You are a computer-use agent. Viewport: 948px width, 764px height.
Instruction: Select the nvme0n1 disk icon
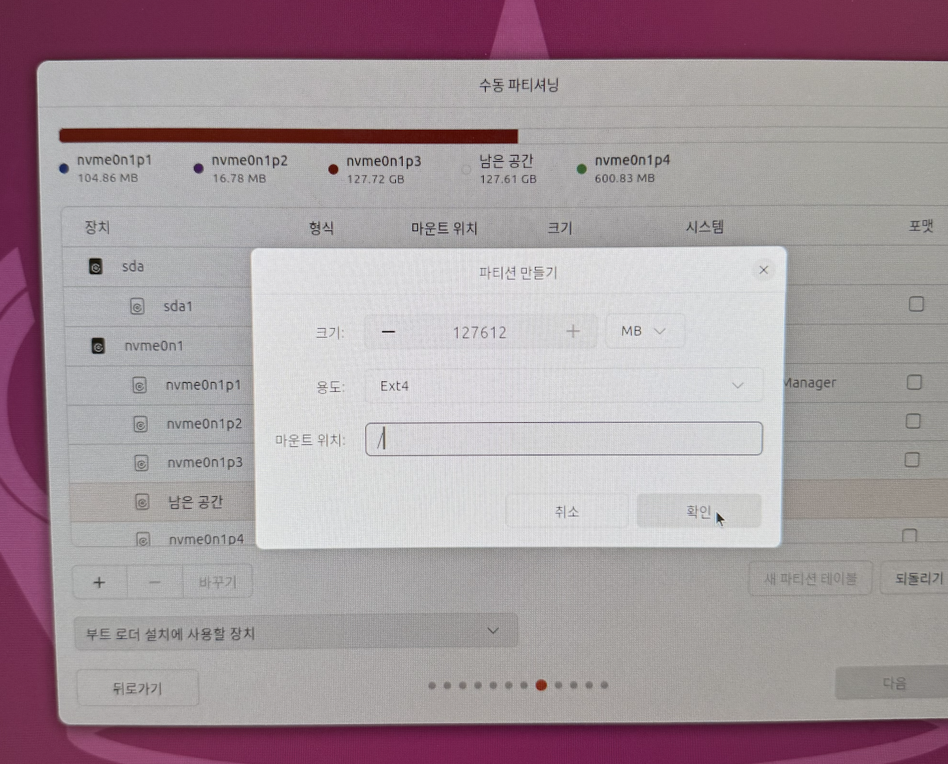click(98, 345)
